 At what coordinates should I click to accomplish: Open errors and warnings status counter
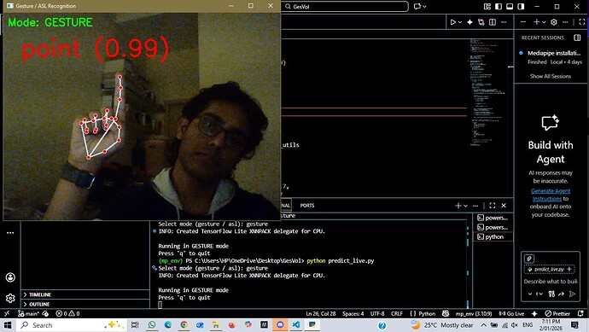click(x=67, y=313)
